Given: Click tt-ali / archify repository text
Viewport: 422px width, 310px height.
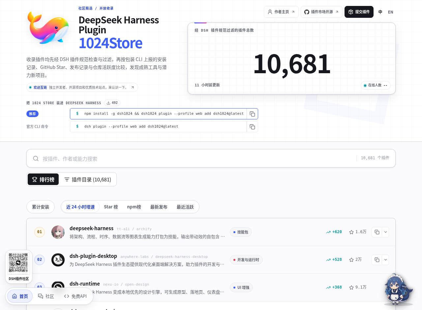Looking at the screenshot, I should [x=134, y=229].
